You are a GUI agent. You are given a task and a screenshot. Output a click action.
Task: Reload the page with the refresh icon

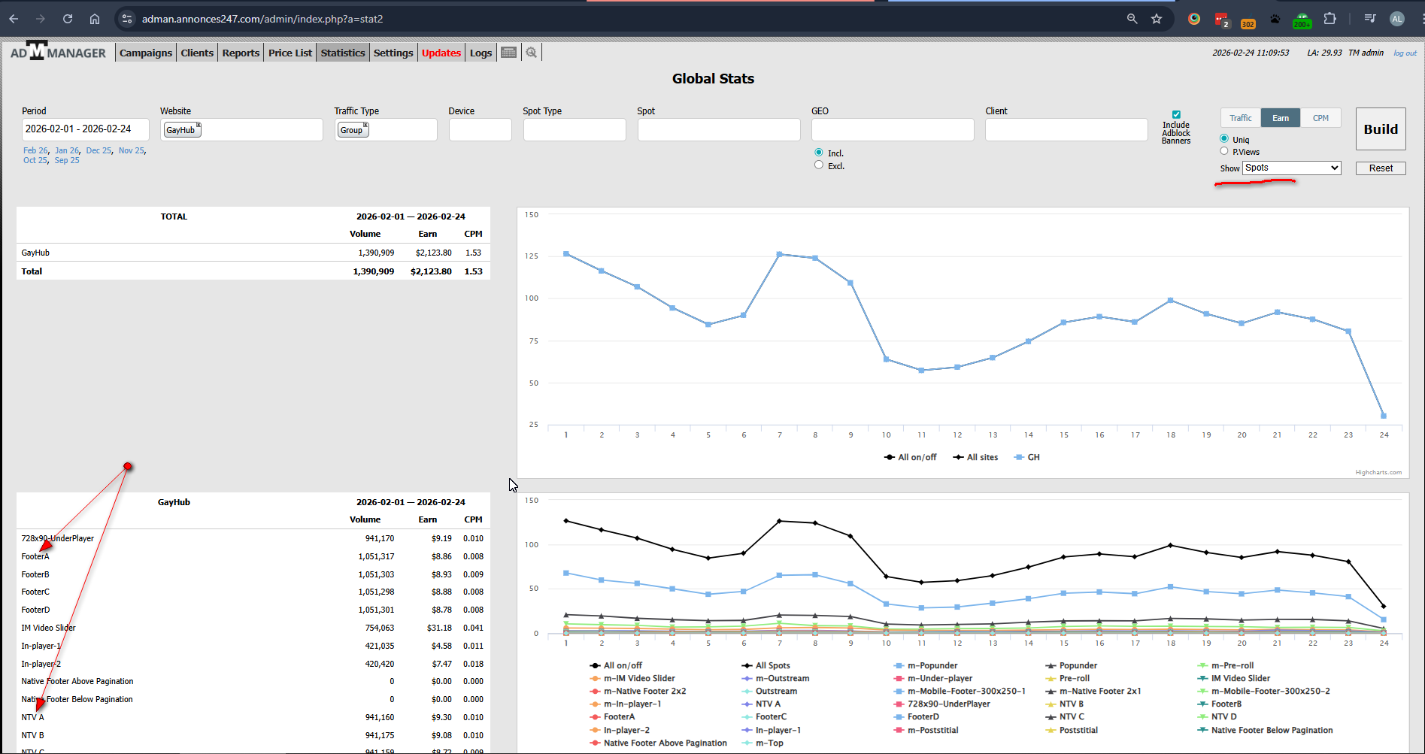click(x=68, y=19)
